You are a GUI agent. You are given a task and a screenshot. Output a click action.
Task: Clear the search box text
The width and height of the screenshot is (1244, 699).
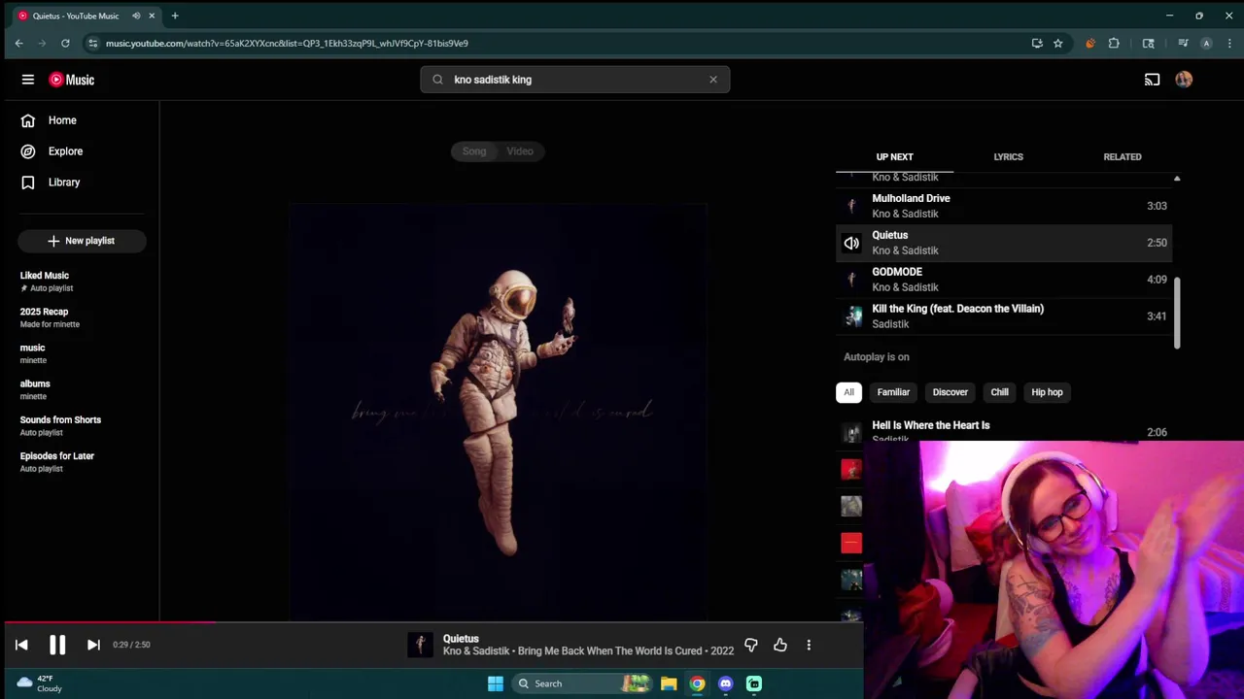[x=713, y=80]
